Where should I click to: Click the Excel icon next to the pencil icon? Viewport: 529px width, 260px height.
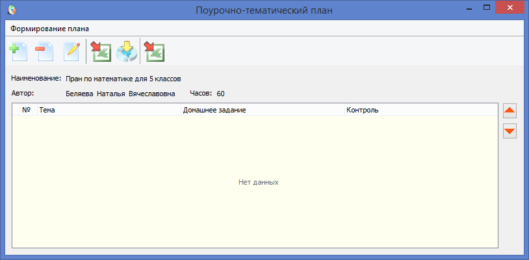coord(101,51)
